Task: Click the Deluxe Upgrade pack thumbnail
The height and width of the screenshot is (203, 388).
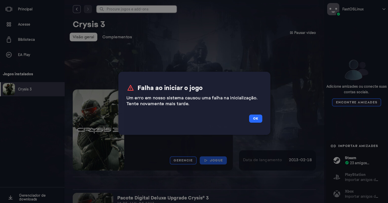Action: coord(93,198)
